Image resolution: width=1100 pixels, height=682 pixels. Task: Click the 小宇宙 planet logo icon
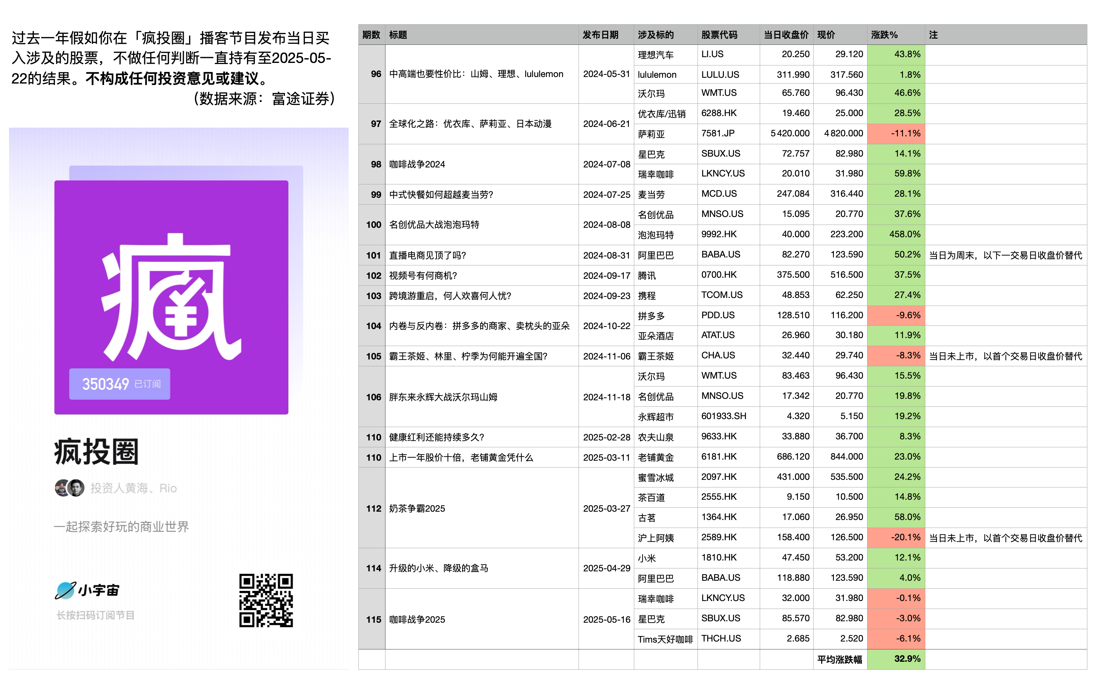pos(65,590)
